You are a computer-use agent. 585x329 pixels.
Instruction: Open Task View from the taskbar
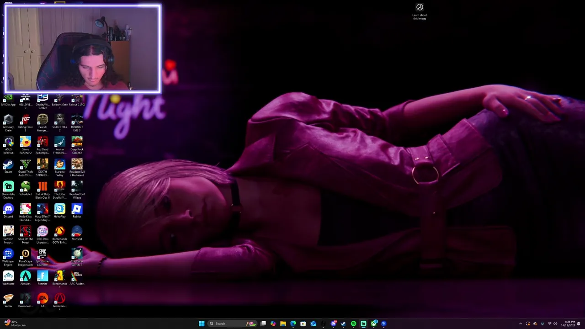pos(263,324)
